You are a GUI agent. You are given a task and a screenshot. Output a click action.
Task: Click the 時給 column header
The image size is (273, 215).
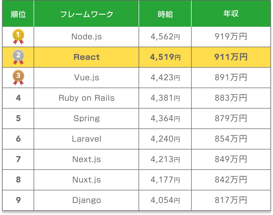tap(165, 14)
